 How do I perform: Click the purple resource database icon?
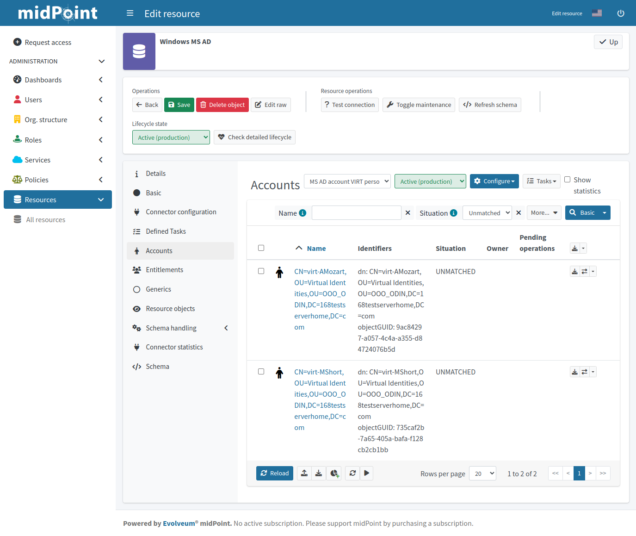[139, 51]
